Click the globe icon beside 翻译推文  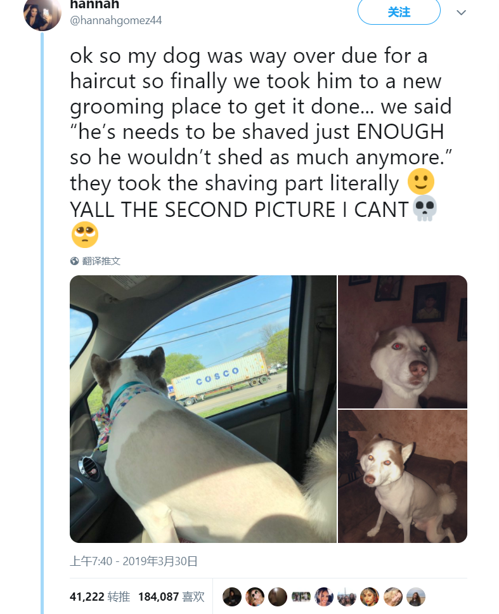tap(74, 261)
